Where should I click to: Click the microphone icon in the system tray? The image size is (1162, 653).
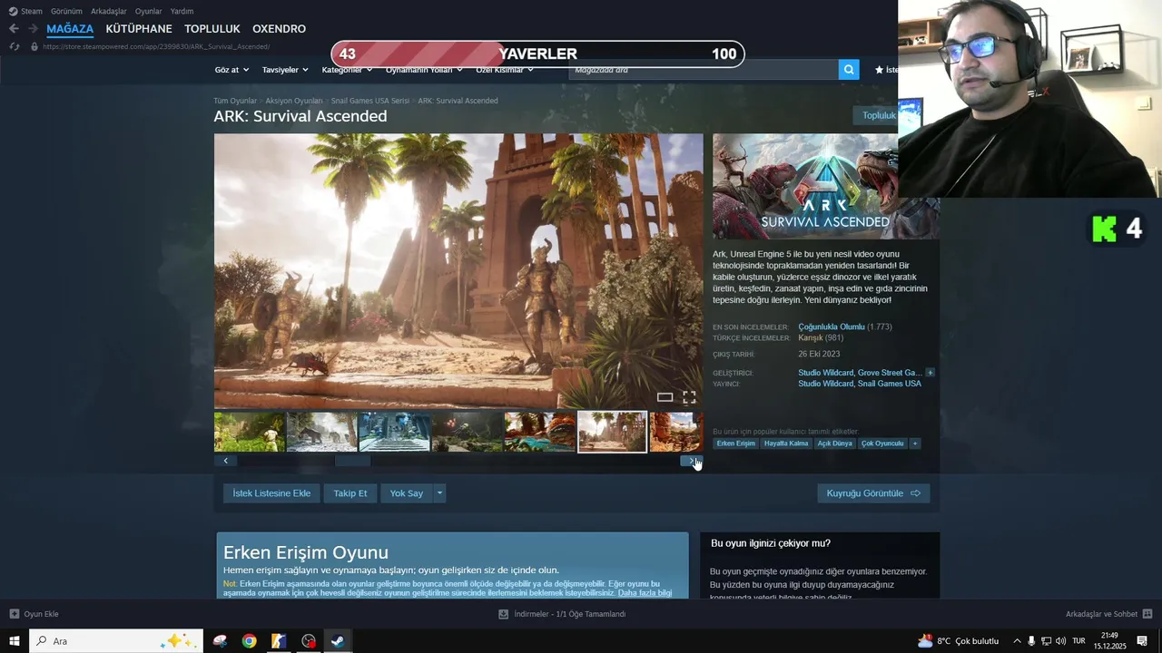[1031, 641]
